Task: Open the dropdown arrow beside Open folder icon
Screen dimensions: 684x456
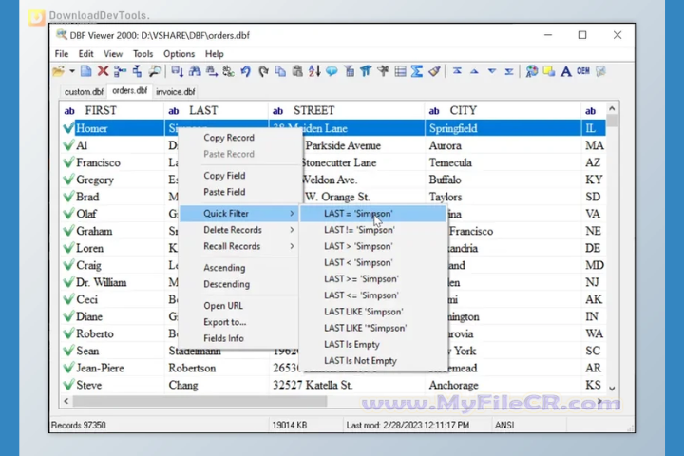Action: tap(72, 71)
